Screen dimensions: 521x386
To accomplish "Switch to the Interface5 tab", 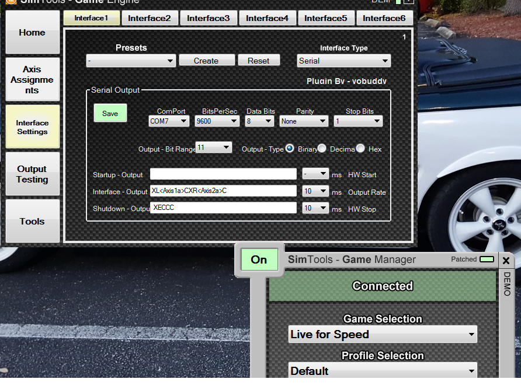I will pyautogui.click(x=326, y=18).
